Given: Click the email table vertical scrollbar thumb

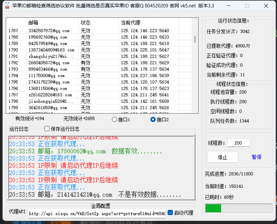Looking at the screenshot, I should 195,39.
